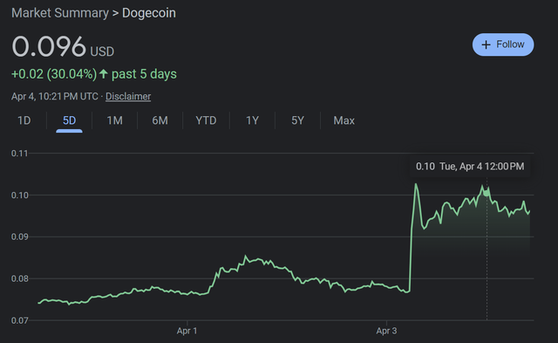Click the 0.09 y-axis label
Screen dimensions: 558x343
point(19,237)
